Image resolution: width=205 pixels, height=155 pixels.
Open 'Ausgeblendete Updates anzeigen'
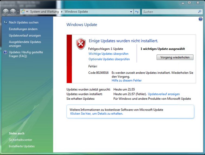(25, 44)
